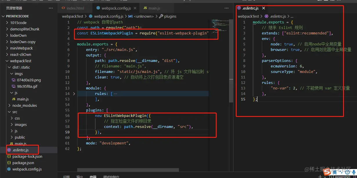This screenshot has height=178, width=357.
Task: Expand the loderOwn copy folder
Action: [x=29, y=42]
